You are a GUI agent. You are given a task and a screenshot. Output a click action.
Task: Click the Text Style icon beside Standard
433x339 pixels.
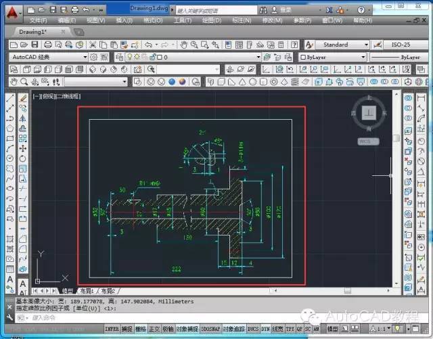309,45
